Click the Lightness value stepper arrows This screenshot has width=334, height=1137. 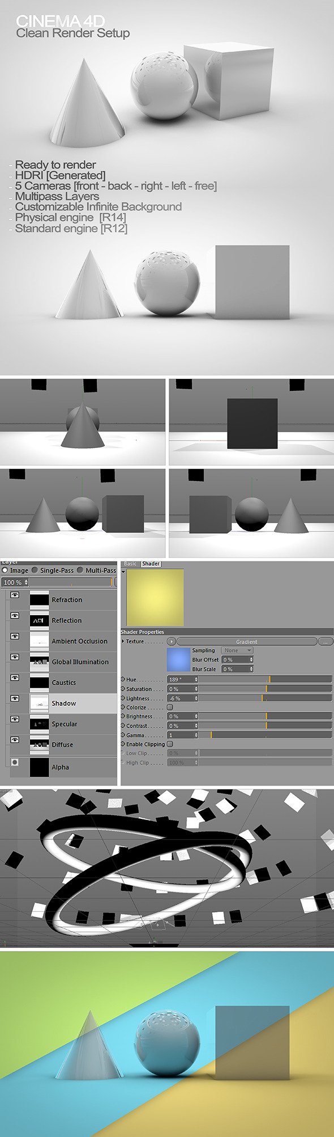tap(196, 698)
